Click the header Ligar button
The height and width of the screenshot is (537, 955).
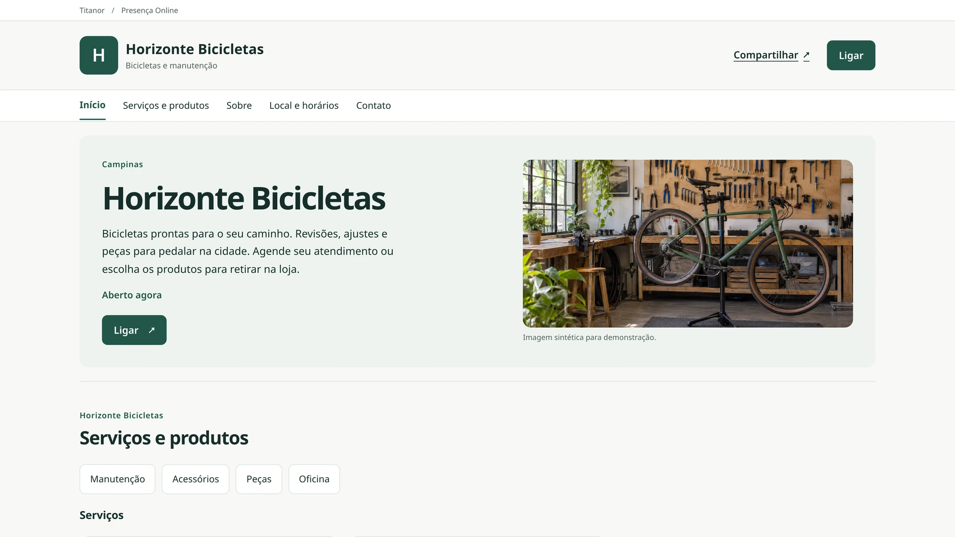point(851,55)
